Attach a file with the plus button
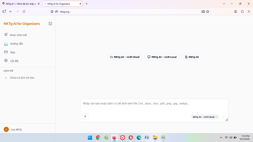The image size is (253, 142). [85, 116]
